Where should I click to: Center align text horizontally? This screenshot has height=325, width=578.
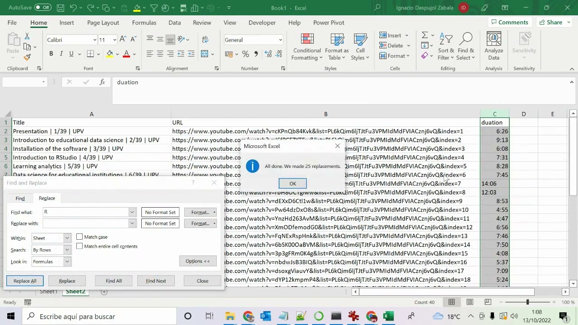tap(160, 54)
